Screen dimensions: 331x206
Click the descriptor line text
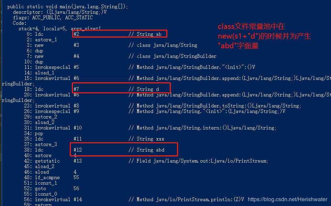point(60,12)
